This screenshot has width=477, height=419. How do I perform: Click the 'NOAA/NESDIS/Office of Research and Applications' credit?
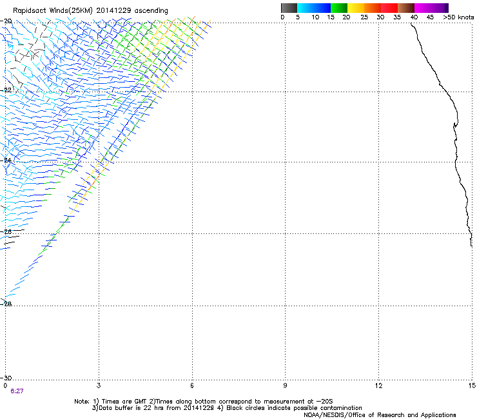[380, 415]
